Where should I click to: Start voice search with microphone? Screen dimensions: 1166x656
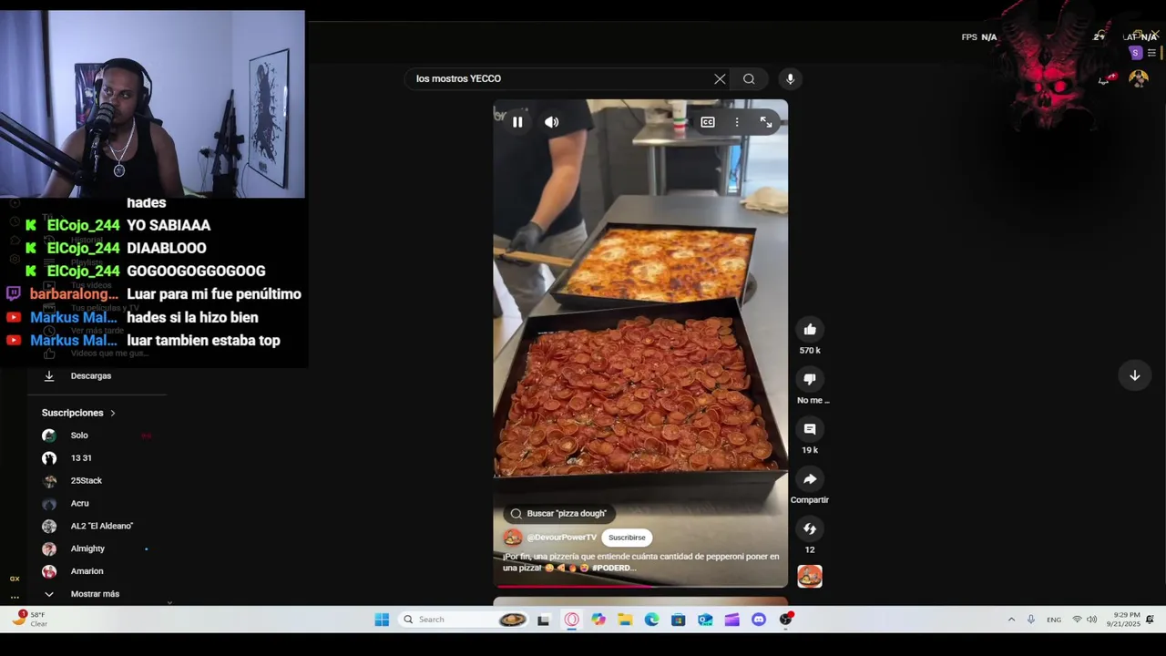(790, 79)
